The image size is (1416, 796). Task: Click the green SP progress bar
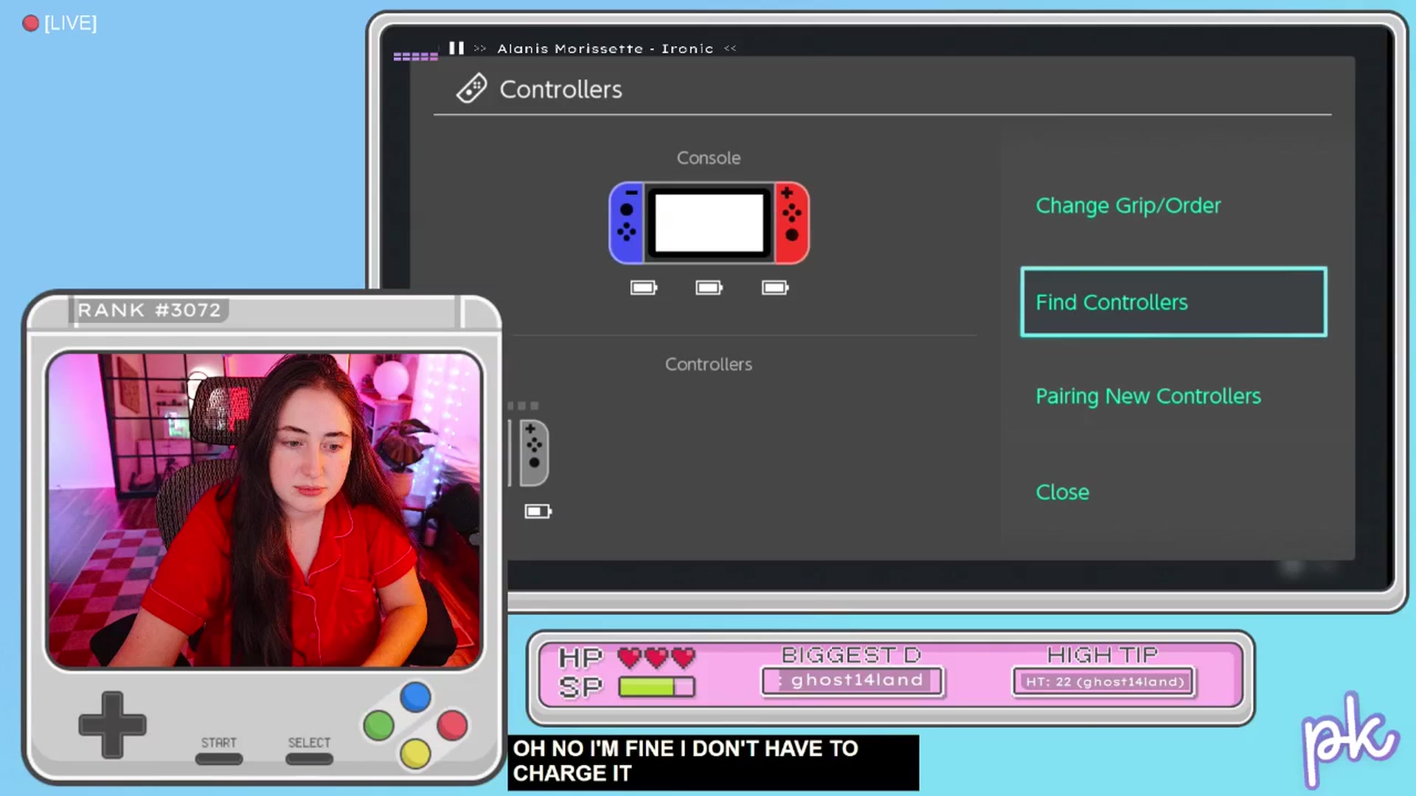656,687
